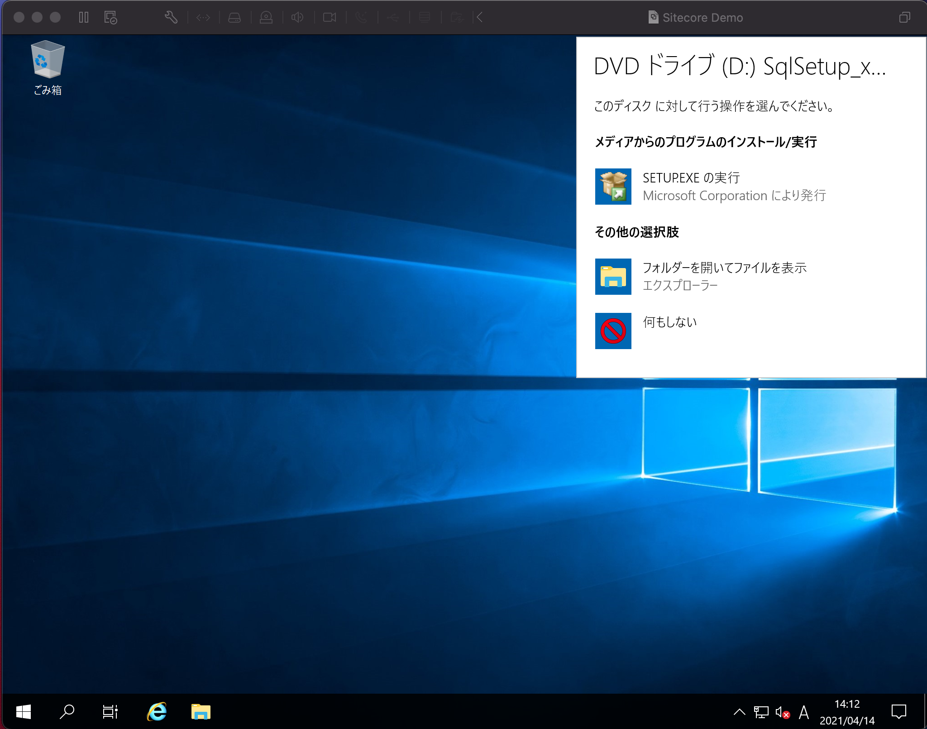This screenshot has width=927, height=729.
Task: Click the network adapter arrows toolbar icon
Action: click(203, 18)
